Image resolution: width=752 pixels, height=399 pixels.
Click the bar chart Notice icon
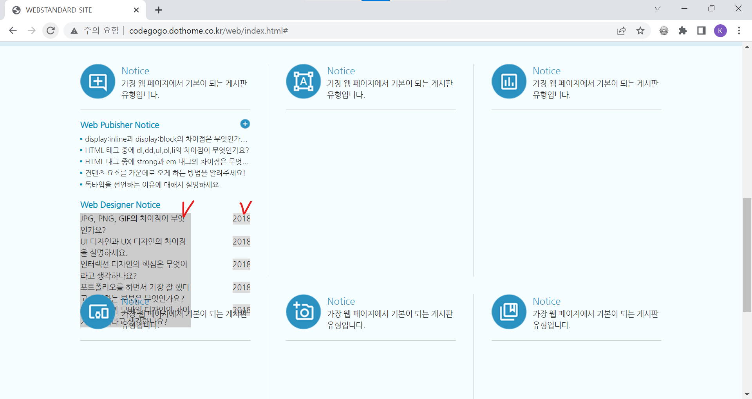(x=509, y=81)
